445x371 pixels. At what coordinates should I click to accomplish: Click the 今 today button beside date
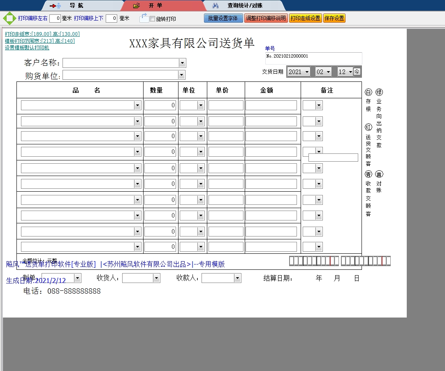(357, 72)
